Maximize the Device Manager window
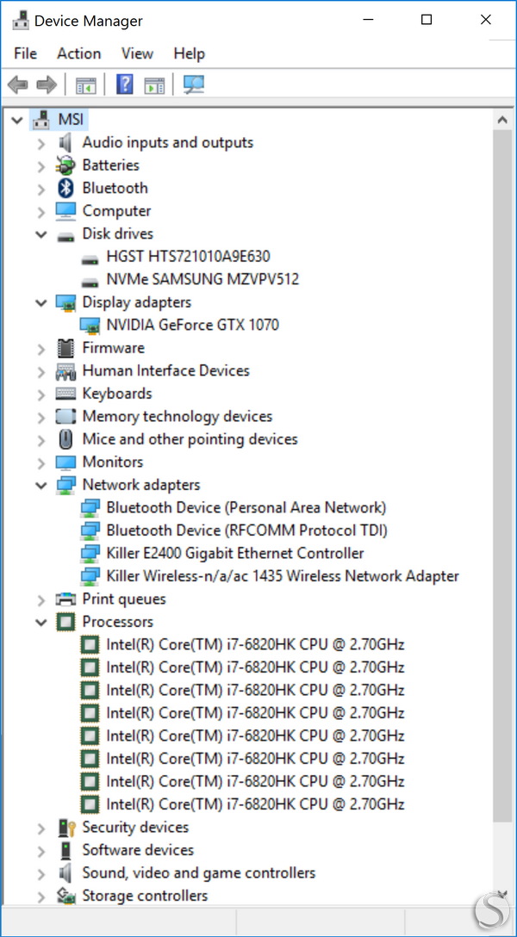This screenshot has height=937, width=517. 427,20
